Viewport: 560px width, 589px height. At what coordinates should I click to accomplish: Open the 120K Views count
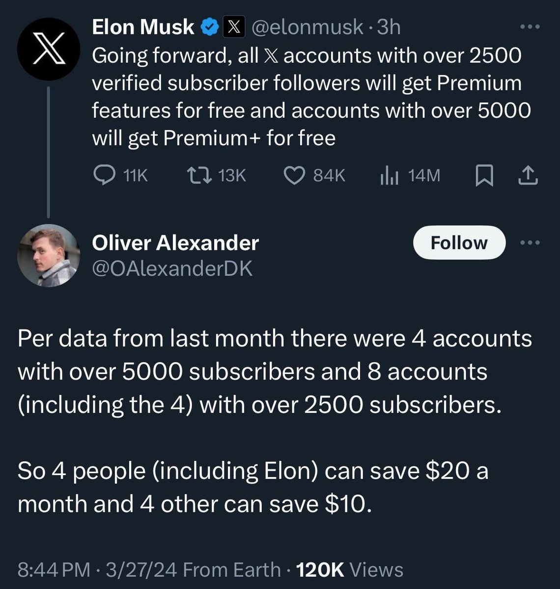[350, 570]
